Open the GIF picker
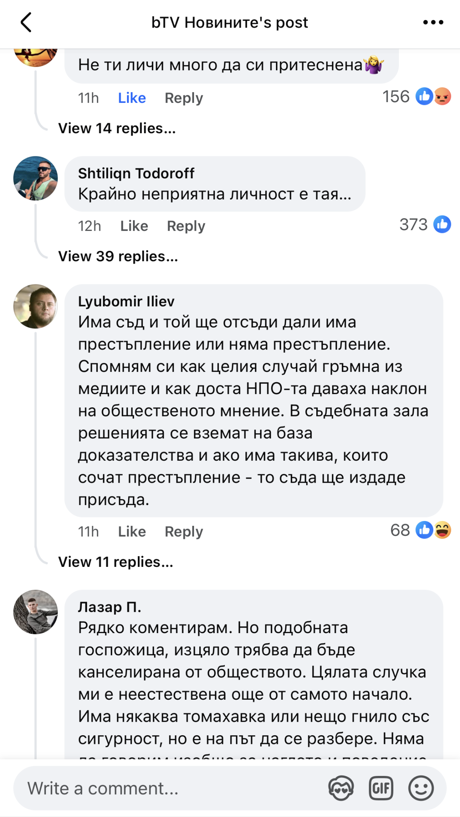The width and height of the screenshot is (460, 817). tap(381, 788)
